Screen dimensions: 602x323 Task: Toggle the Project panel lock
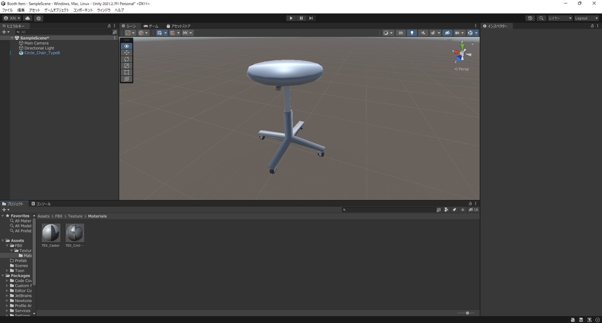[470, 204]
